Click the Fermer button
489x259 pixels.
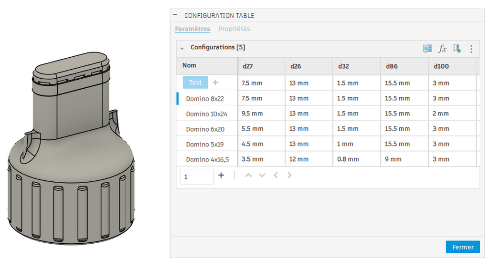[463, 247]
